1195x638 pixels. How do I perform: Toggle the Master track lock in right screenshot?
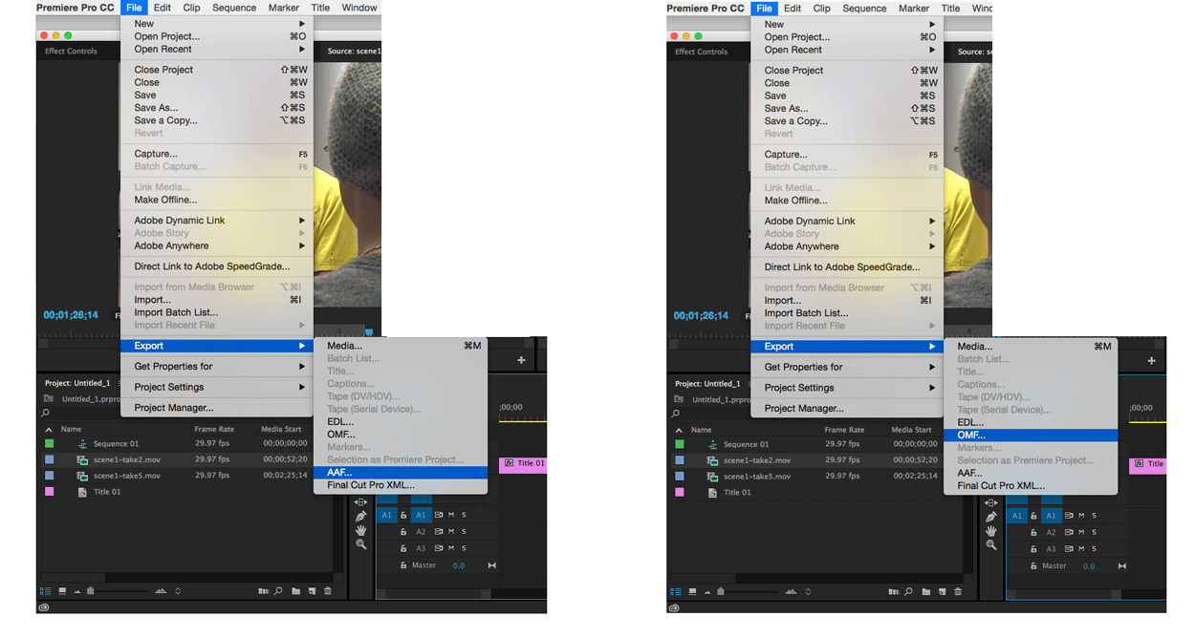point(1033,566)
